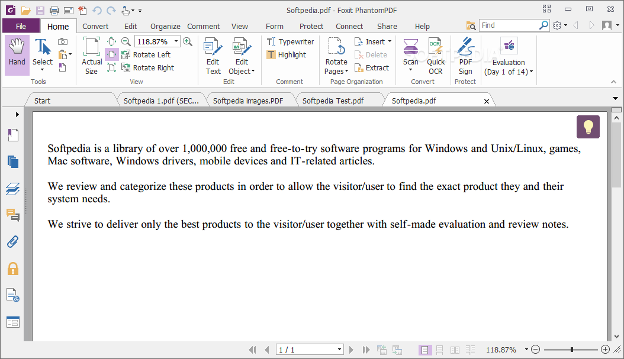
Task: Expand the document tab list arrow
Action: coord(615,98)
